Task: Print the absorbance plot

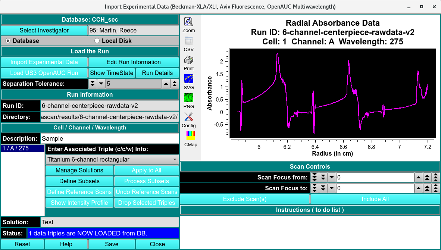Action: (x=189, y=61)
